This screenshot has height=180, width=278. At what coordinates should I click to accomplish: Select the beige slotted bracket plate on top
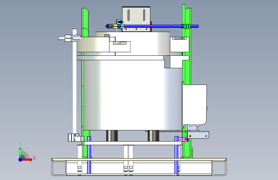click(x=136, y=19)
